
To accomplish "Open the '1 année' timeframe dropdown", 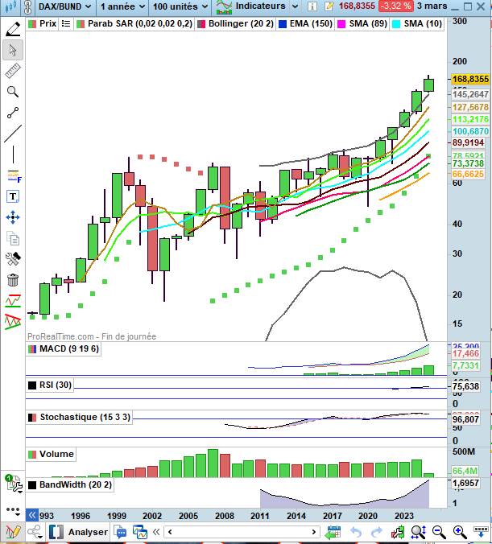I will pos(122,6).
